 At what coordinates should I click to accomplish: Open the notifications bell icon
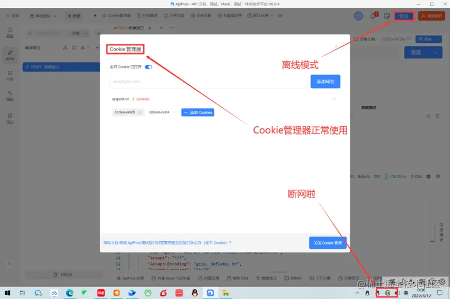373,16
